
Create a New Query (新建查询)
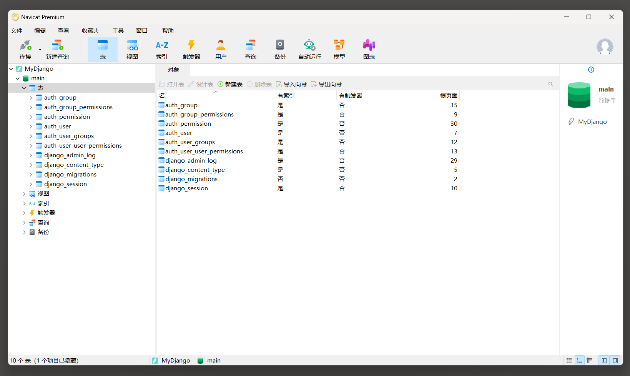pyautogui.click(x=57, y=50)
